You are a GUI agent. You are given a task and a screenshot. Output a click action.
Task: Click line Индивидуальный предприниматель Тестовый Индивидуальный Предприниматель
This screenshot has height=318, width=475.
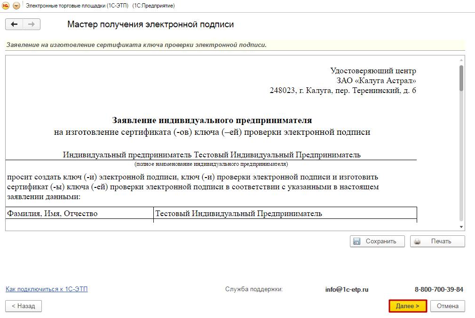click(212, 155)
